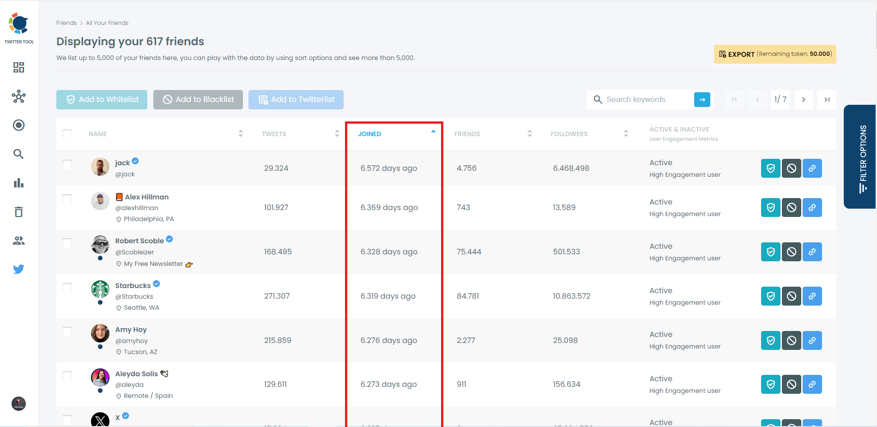Jump to the last page arrow
This screenshot has width=877, height=427.
[x=827, y=100]
